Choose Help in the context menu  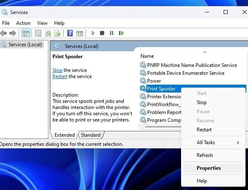tap(213, 181)
